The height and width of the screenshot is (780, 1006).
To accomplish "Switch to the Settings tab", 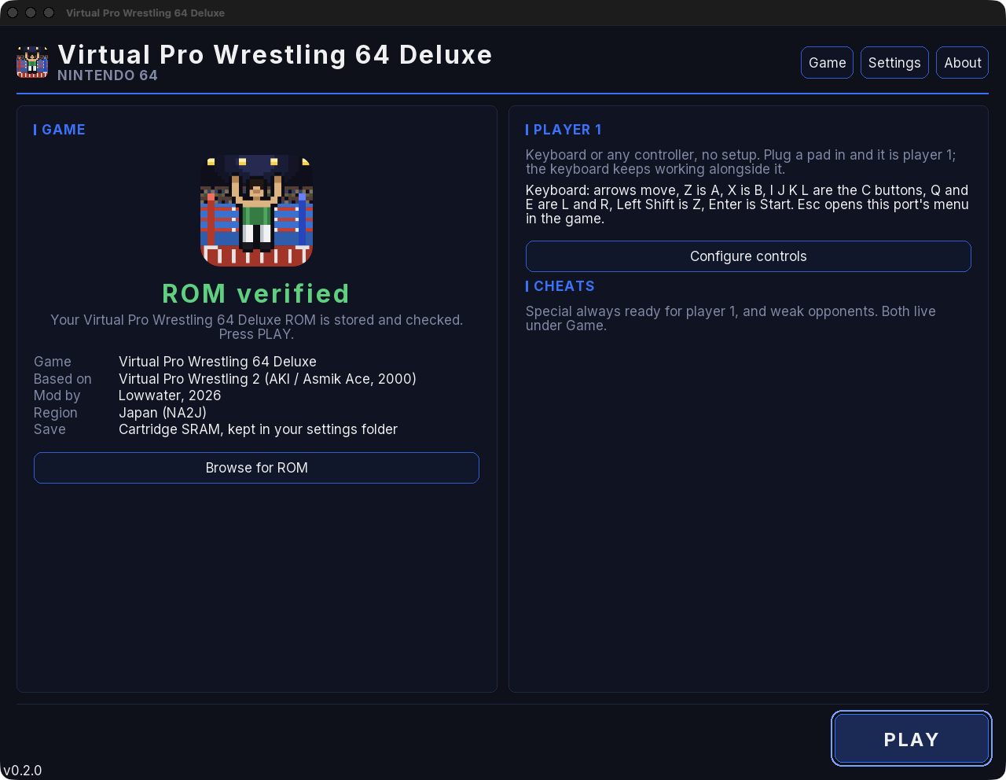I will point(894,63).
